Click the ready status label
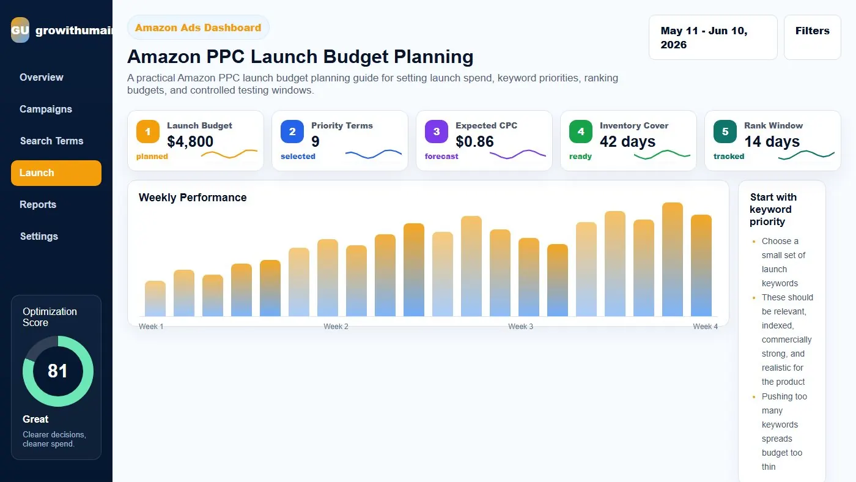The height and width of the screenshot is (482, 856). (580, 157)
